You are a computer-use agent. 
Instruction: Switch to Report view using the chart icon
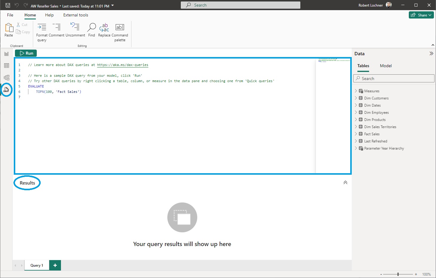coord(6,53)
